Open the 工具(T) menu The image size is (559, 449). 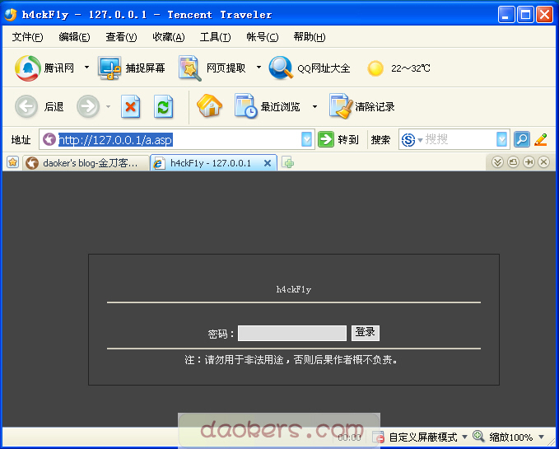click(x=215, y=37)
